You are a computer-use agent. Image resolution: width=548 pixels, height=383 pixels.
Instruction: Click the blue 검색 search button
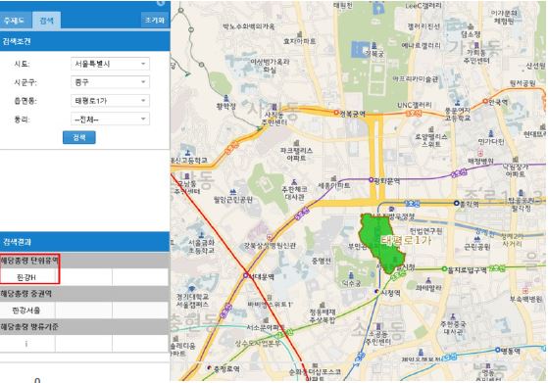79,137
